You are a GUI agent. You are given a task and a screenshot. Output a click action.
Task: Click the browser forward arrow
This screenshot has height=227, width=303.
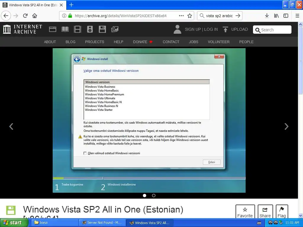tap(16, 16)
